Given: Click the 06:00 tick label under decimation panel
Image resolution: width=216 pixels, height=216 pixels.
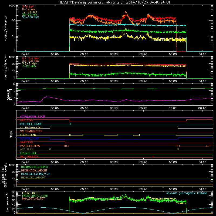Looking at the screenshot, I should [173, 189].
